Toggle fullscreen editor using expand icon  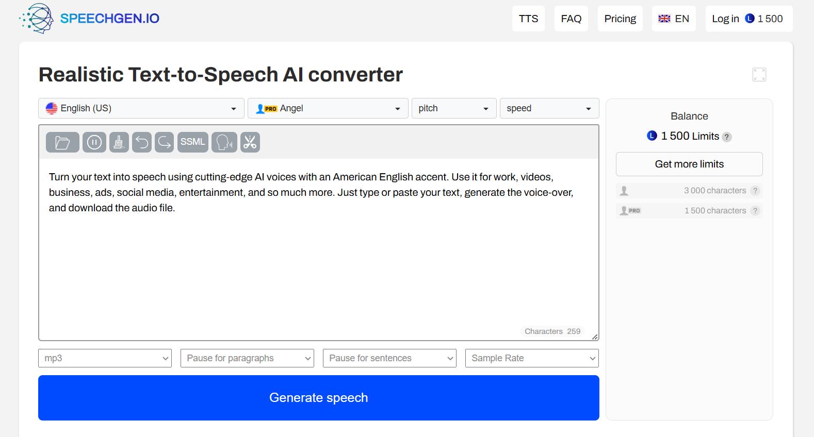tap(759, 75)
